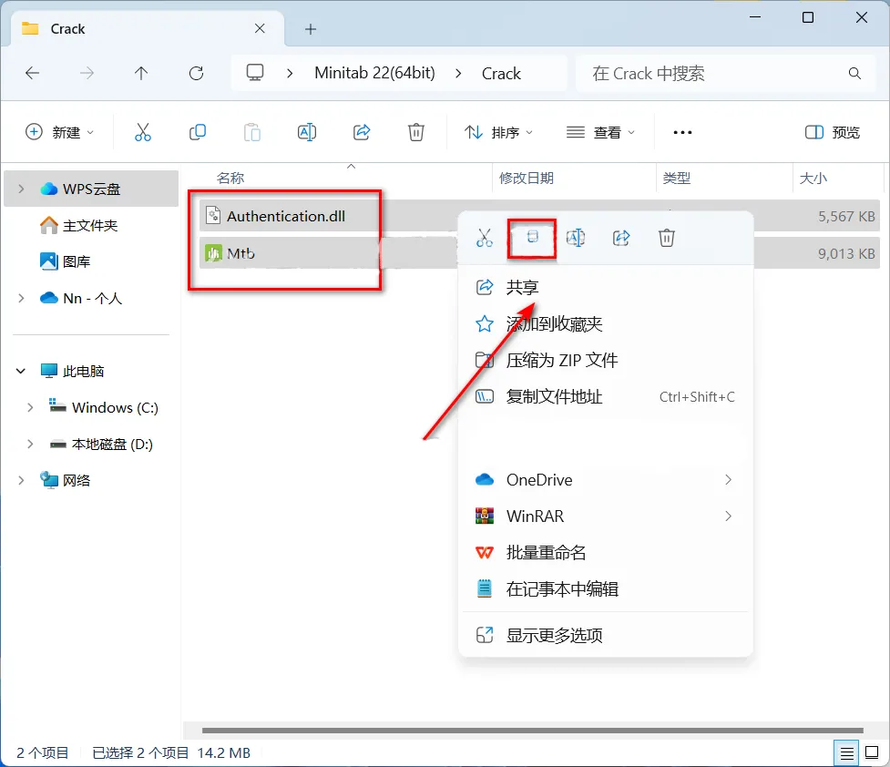Screen dimensions: 890x767
Task: Add a new tab with plus button
Action: [311, 29]
